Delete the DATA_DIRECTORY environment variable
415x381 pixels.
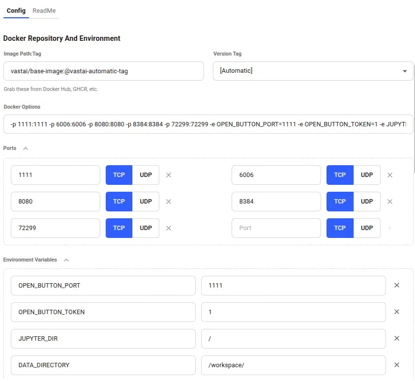397,365
